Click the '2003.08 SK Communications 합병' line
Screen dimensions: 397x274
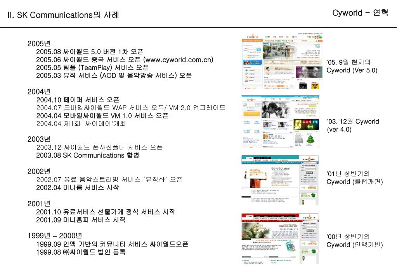pyautogui.click(x=88, y=155)
